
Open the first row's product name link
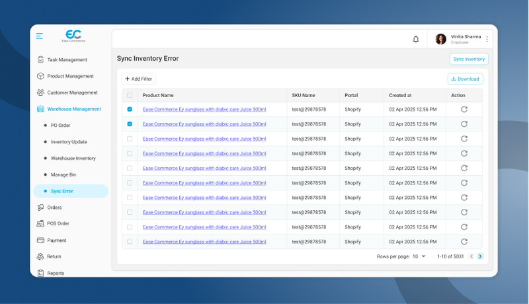click(x=204, y=109)
